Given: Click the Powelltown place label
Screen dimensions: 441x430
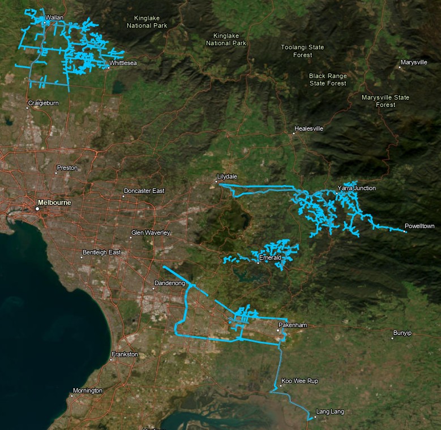Looking at the screenshot, I should coord(419,226).
